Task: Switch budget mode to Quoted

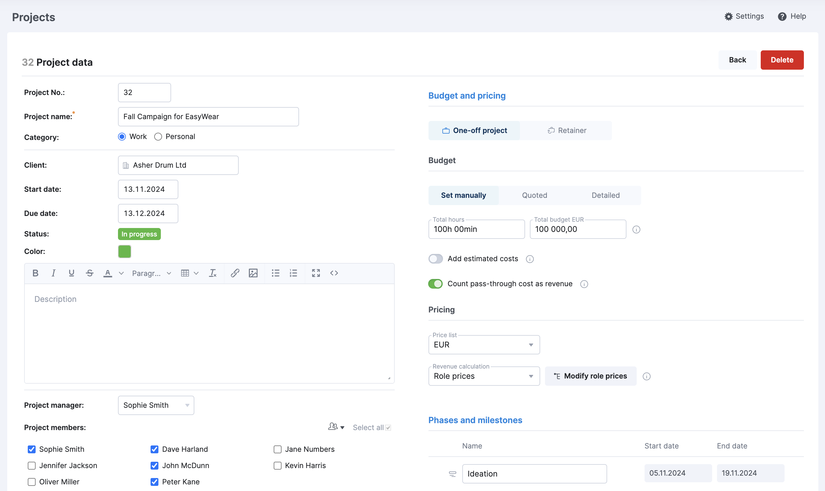Action: coord(534,195)
